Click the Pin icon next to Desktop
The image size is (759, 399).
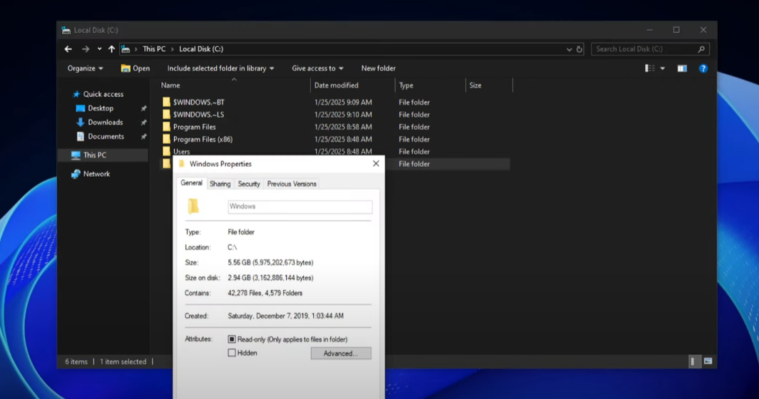click(144, 108)
